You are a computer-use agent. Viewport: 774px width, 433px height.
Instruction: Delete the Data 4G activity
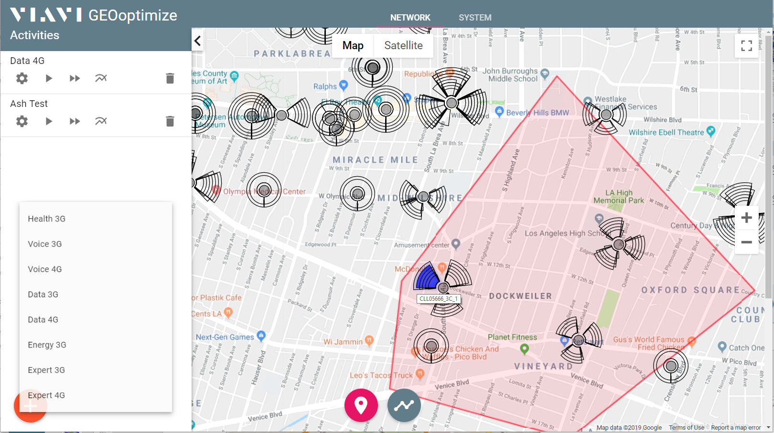(x=170, y=78)
